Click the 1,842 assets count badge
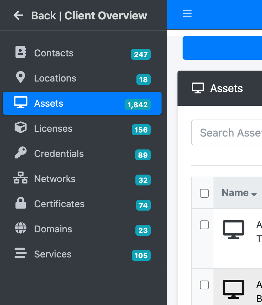The height and width of the screenshot is (305, 262). pyautogui.click(x=137, y=105)
